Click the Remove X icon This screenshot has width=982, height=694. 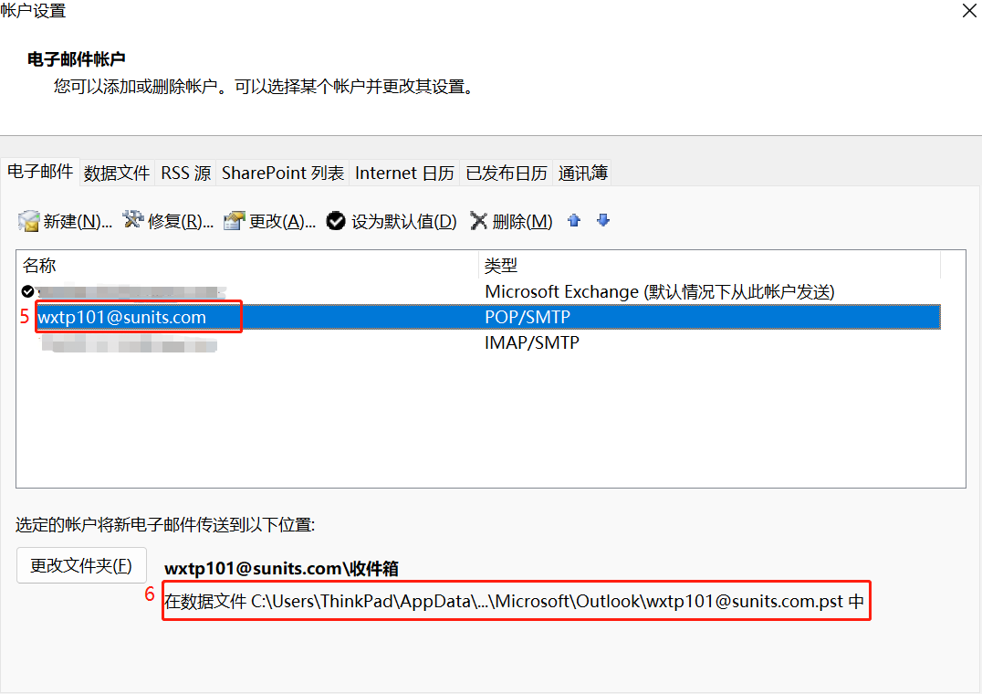click(x=478, y=221)
